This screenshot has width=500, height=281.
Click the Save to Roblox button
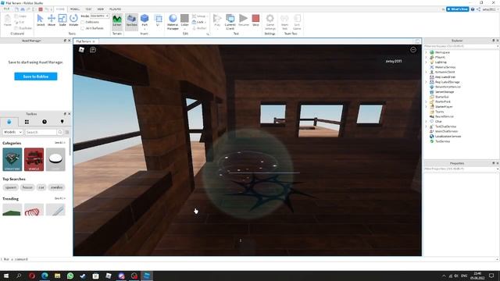36,76
